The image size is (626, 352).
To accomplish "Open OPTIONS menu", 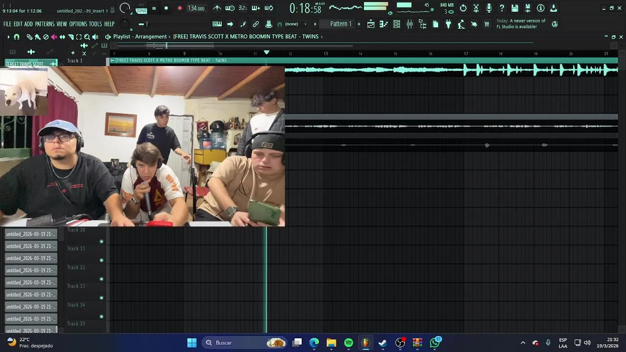I will pyautogui.click(x=78, y=24).
